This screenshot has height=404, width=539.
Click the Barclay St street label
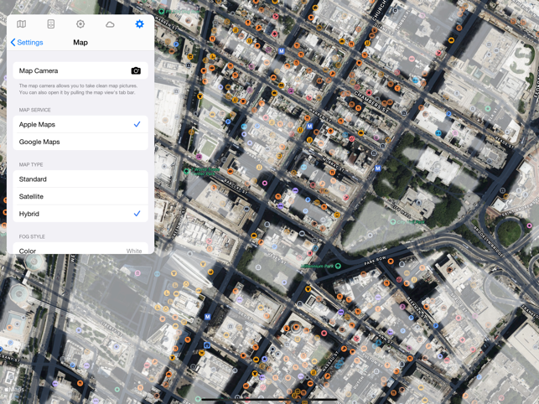click(235, 186)
